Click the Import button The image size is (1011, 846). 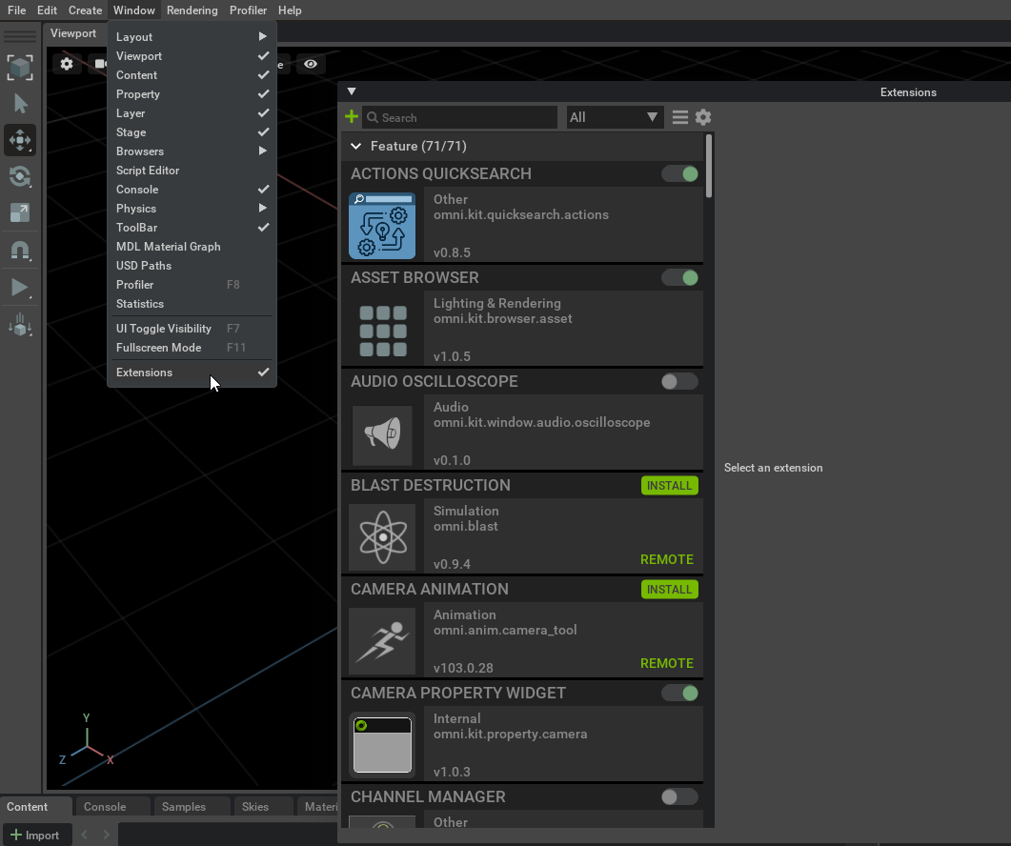[x=35, y=836]
